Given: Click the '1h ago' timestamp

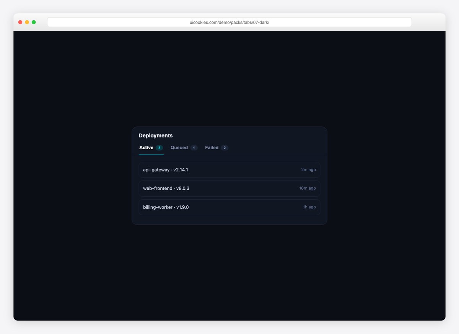Looking at the screenshot, I should pos(309,207).
